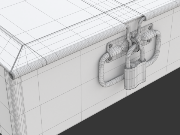Select the upper-left screw of the handle plate
This screenshot has height=135, width=180.
click(x=110, y=46)
